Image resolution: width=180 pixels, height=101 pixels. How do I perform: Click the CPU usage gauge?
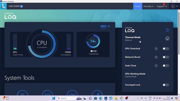(x=42, y=44)
